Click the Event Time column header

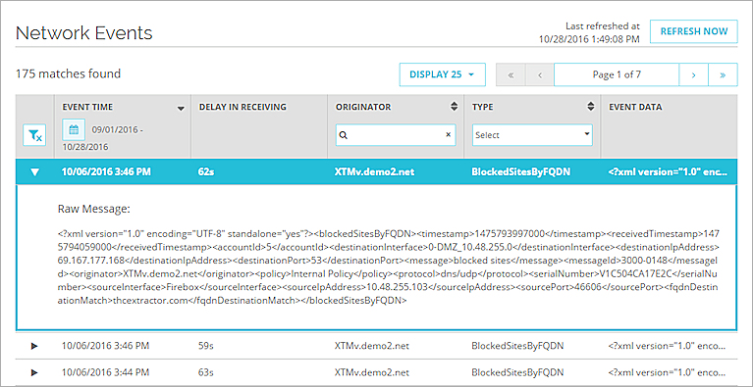[x=87, y=108]
